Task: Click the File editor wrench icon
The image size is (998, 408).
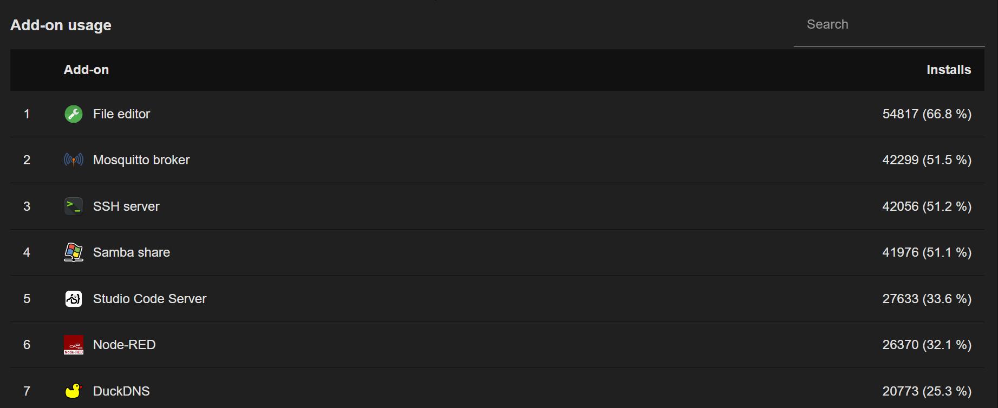Action: tap(74, 114)
